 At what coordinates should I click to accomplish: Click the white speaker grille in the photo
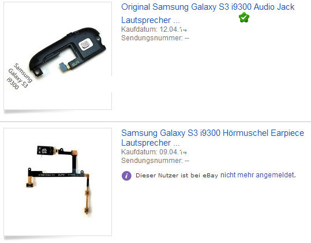tap(85, 45)
